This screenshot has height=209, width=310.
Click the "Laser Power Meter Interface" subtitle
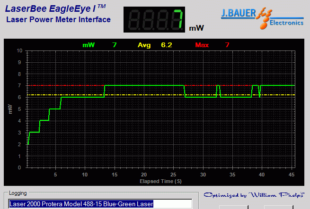(58, 19)
